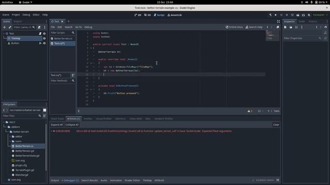Click the code minimap preview
Image resolution: width=330 pixels, height=185 pixels.
[273, 35]
